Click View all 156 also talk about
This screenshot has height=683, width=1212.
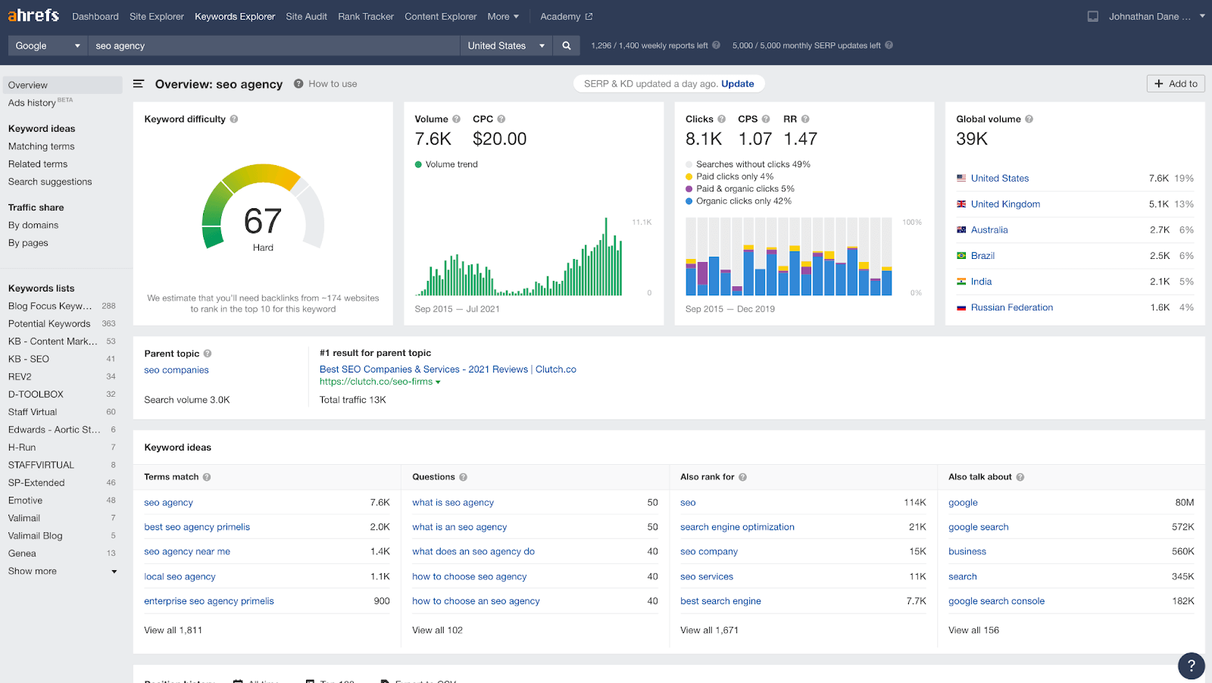[x=973, y=630]
